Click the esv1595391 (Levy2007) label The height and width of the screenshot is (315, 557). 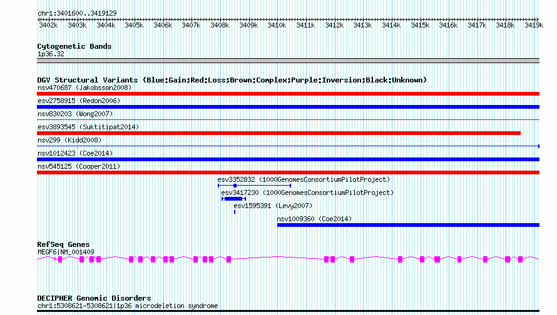click(273, 206)
